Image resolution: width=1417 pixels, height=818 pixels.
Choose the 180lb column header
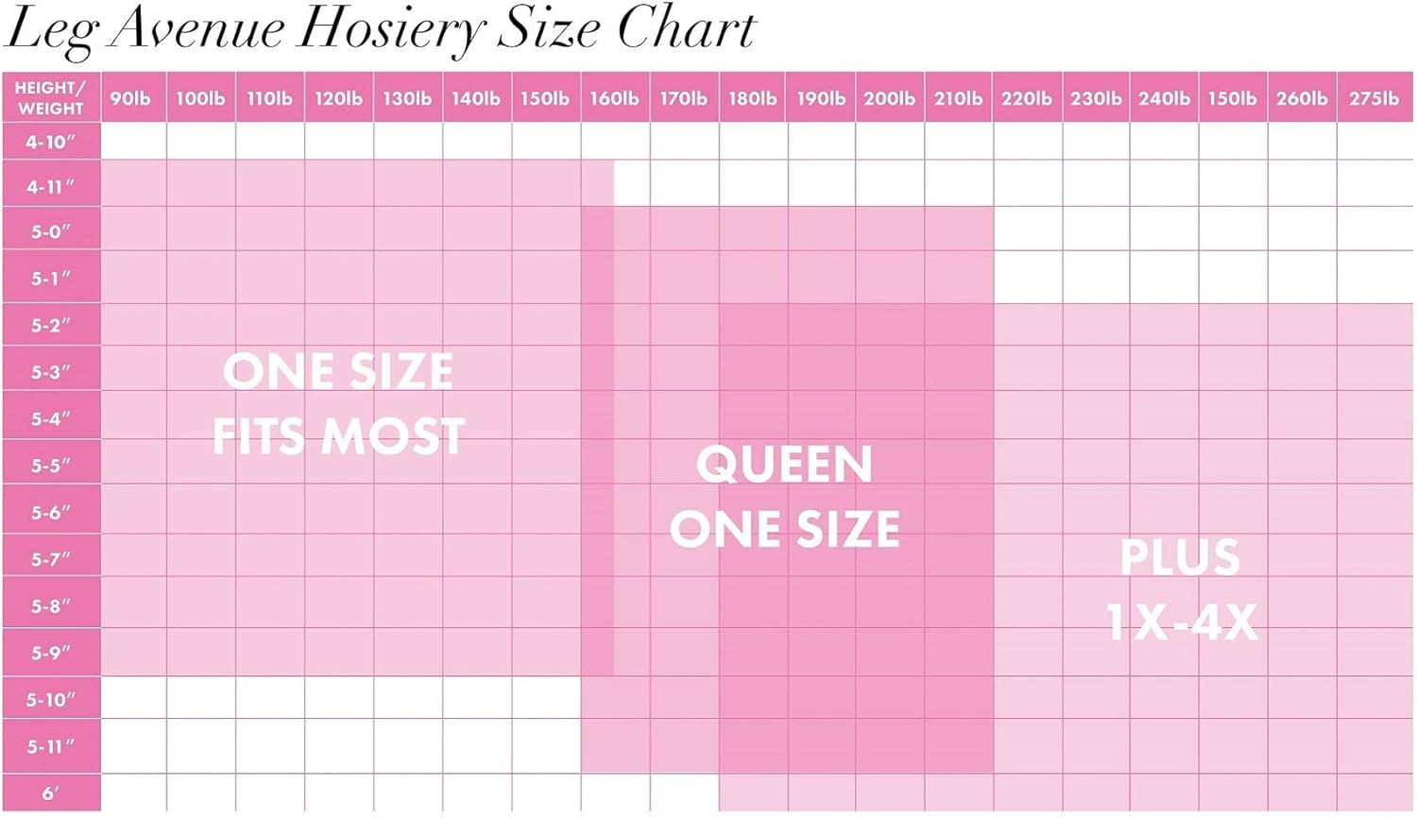[x=752, y=98]
